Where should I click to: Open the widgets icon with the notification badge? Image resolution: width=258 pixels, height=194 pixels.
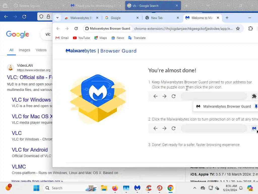pos(8,188)
